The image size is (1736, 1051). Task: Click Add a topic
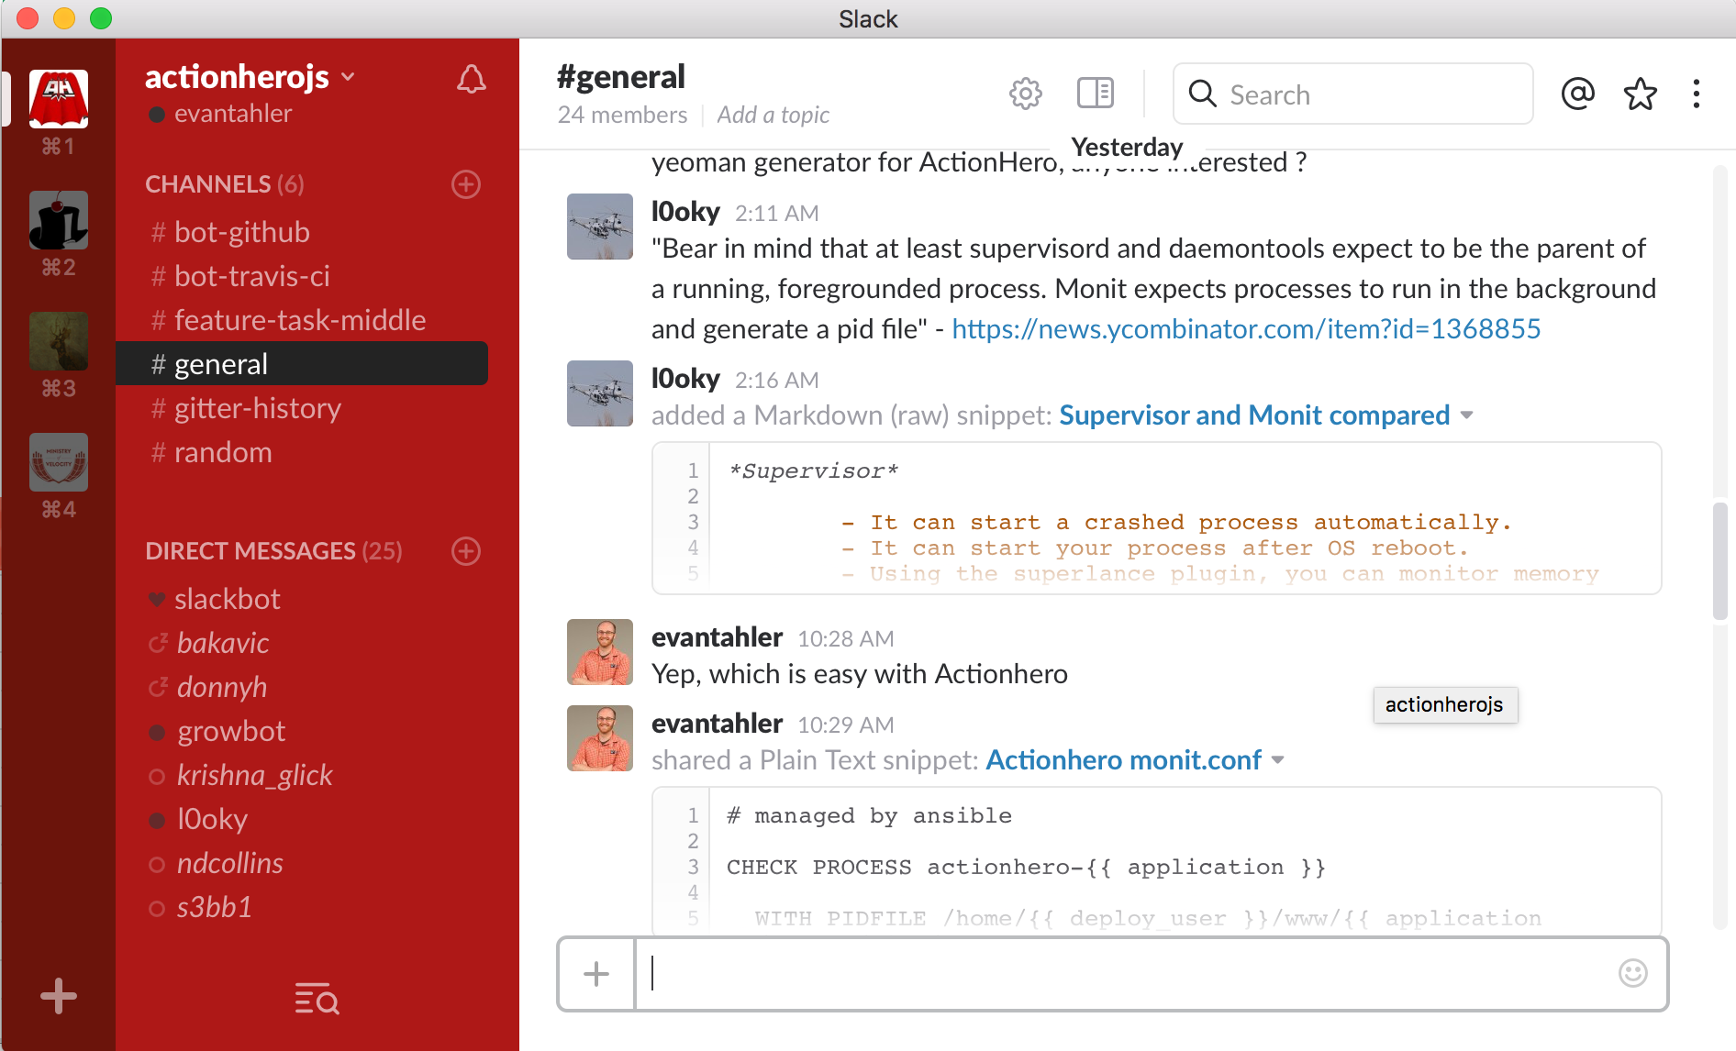click(x=773, y=115)
